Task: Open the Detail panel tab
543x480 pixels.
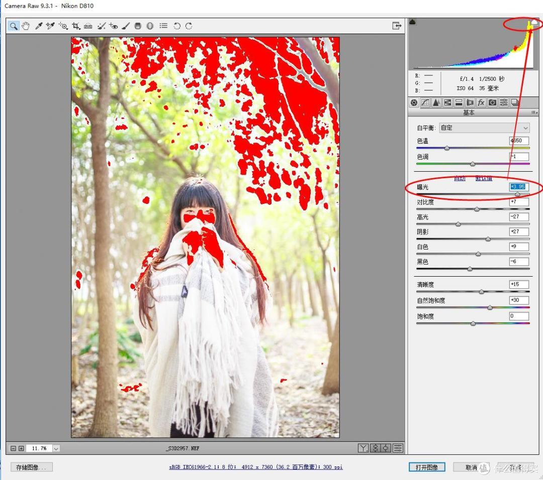Action: [436, 102]
